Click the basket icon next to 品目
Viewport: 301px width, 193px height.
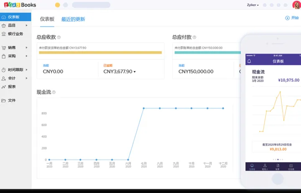tap(4, 25)
